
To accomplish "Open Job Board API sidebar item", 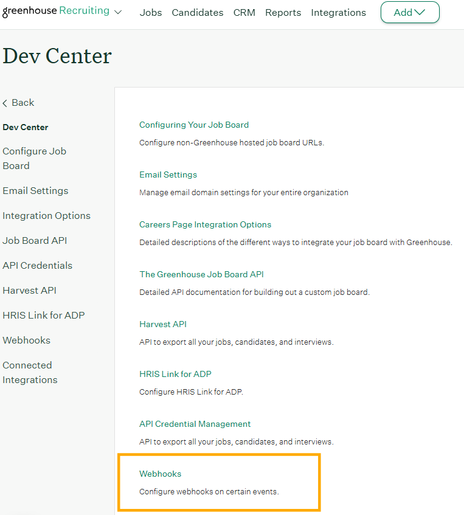I will tap(35, 241).
